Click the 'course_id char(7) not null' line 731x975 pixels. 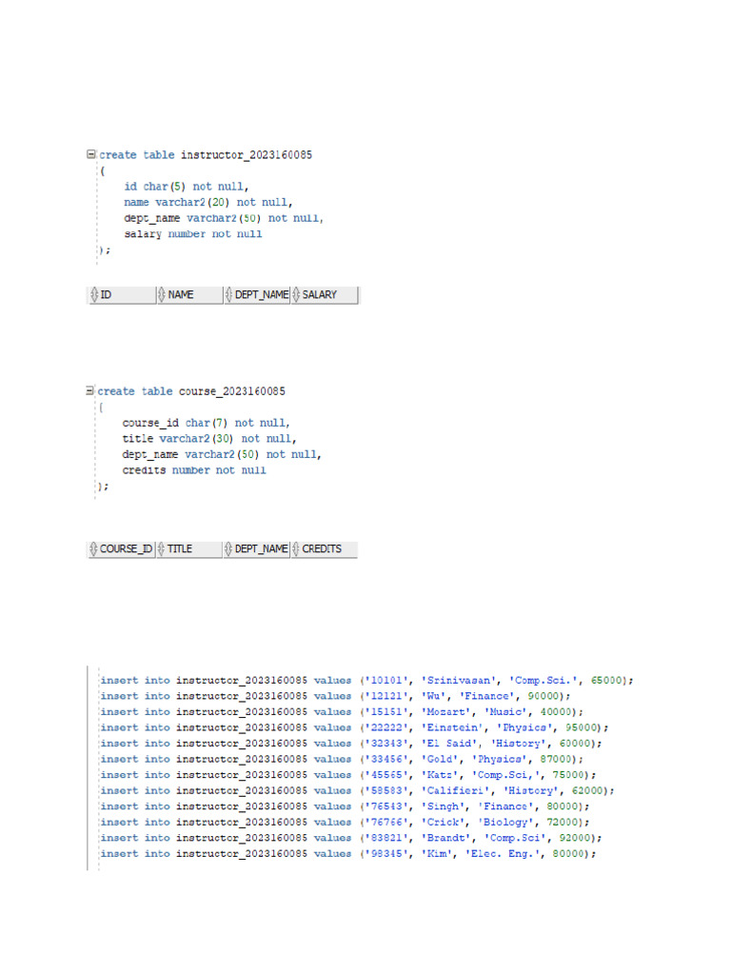[206, 423]
